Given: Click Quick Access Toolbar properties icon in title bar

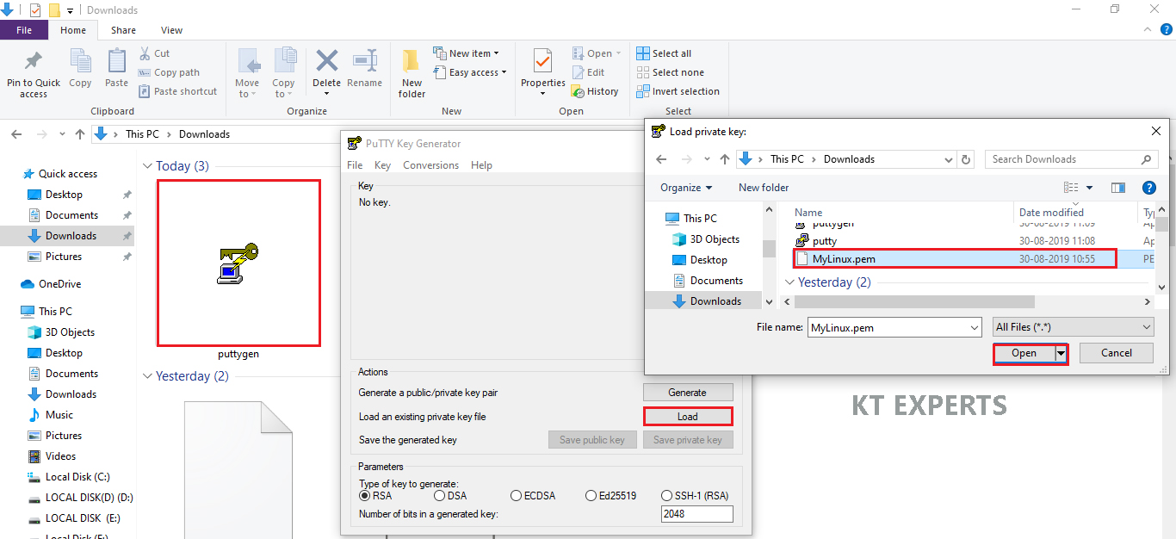Looking at the screenshot, I should pos(35,10).
